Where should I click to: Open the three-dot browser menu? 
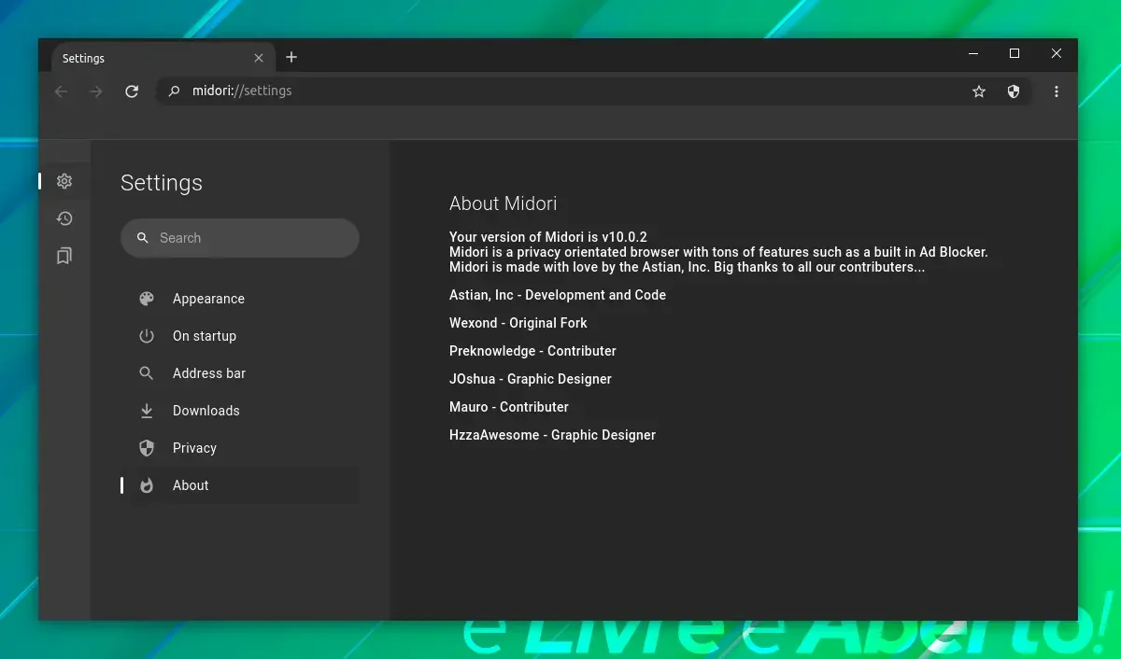1057,91
